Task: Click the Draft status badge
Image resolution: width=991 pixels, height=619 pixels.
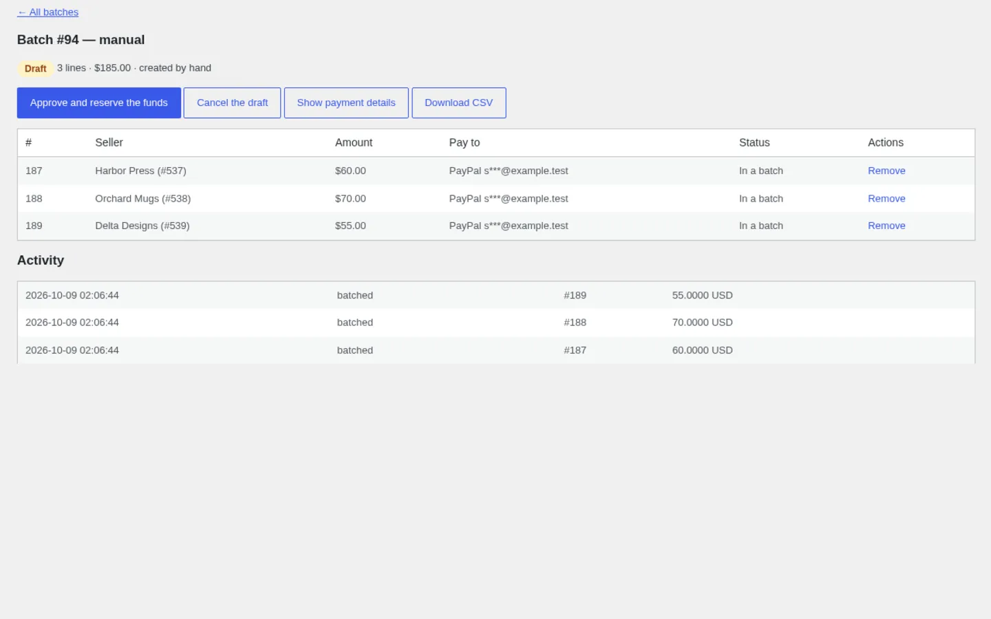Action: [35, 68]
